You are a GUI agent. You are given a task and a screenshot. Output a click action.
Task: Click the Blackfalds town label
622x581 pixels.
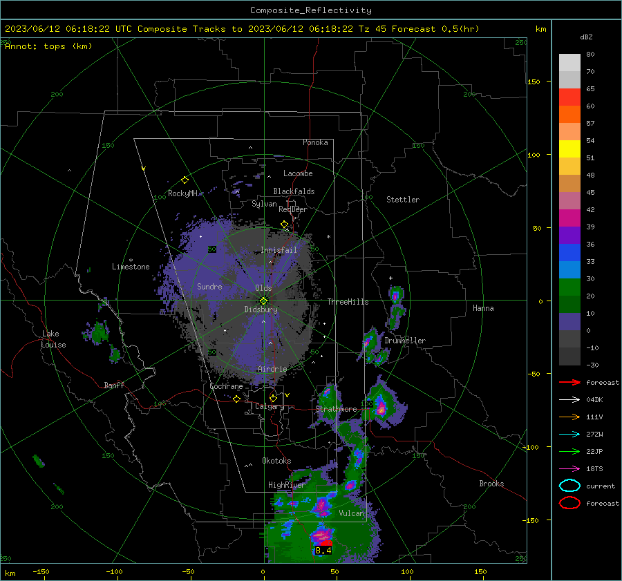click(x=294, y=191)
